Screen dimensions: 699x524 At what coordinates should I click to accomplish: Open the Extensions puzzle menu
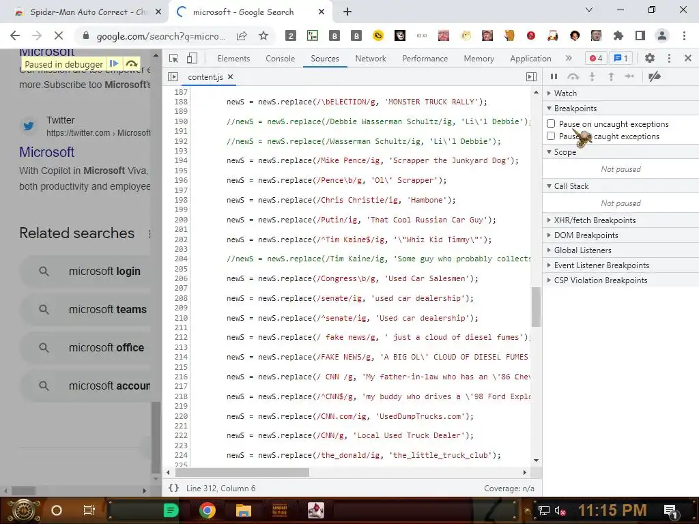point(618,35)
